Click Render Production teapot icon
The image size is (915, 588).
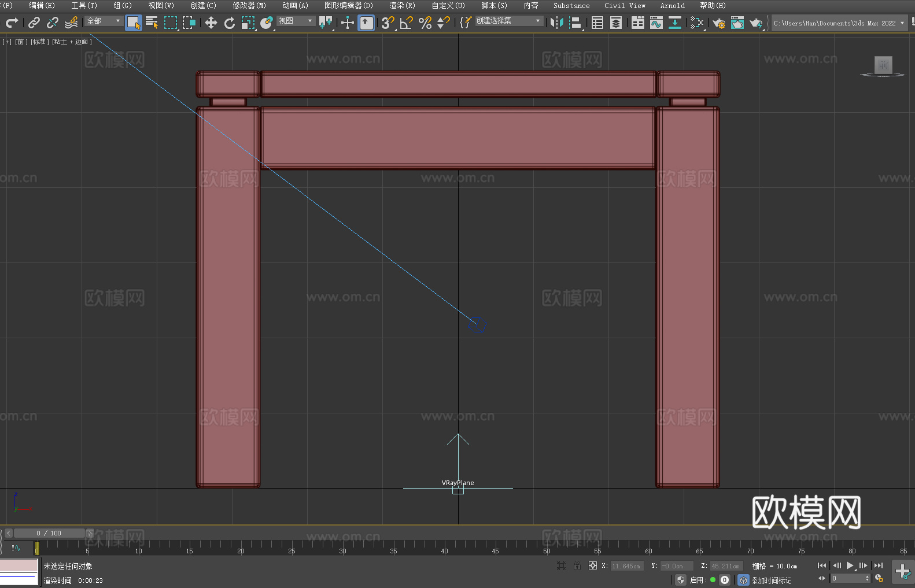click(756, 23)
